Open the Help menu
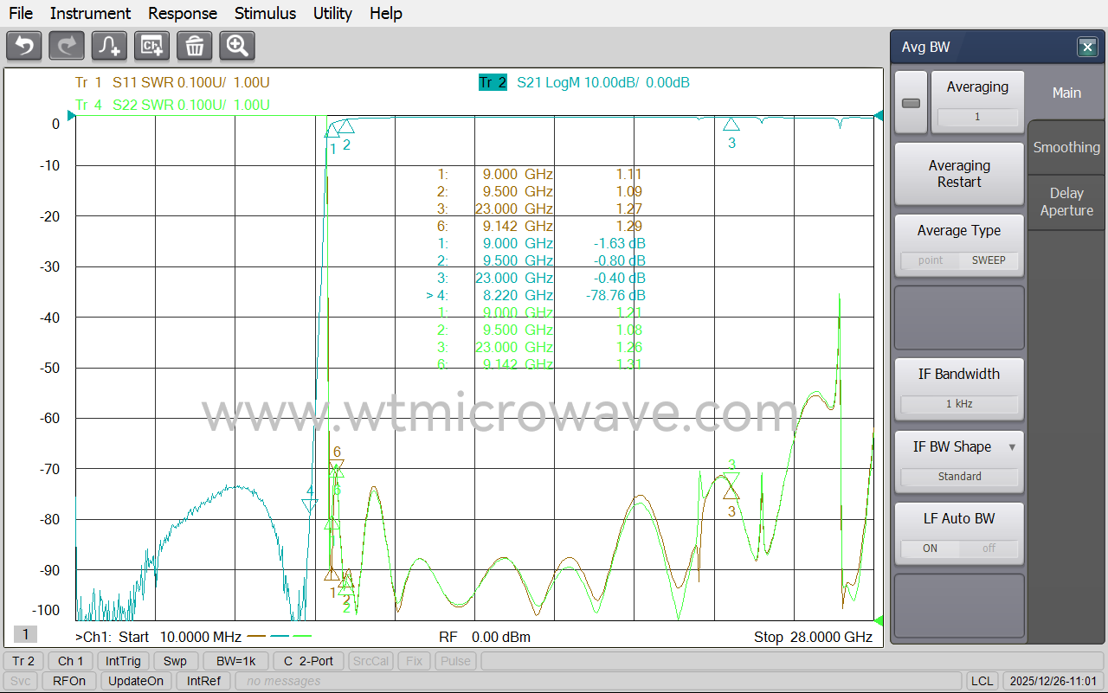Screen dimensions: 1108x693 pos(386,13)
